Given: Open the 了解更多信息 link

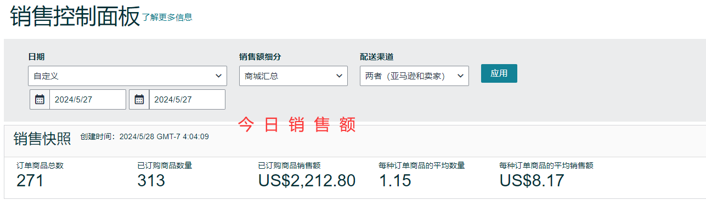Looking at the screenshot, I should 167,17.
